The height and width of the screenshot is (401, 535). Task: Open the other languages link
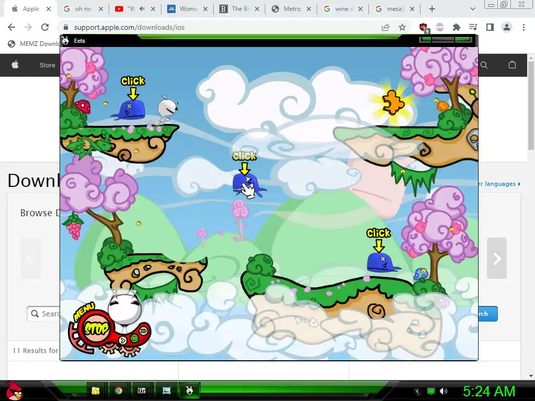point(499,184)
